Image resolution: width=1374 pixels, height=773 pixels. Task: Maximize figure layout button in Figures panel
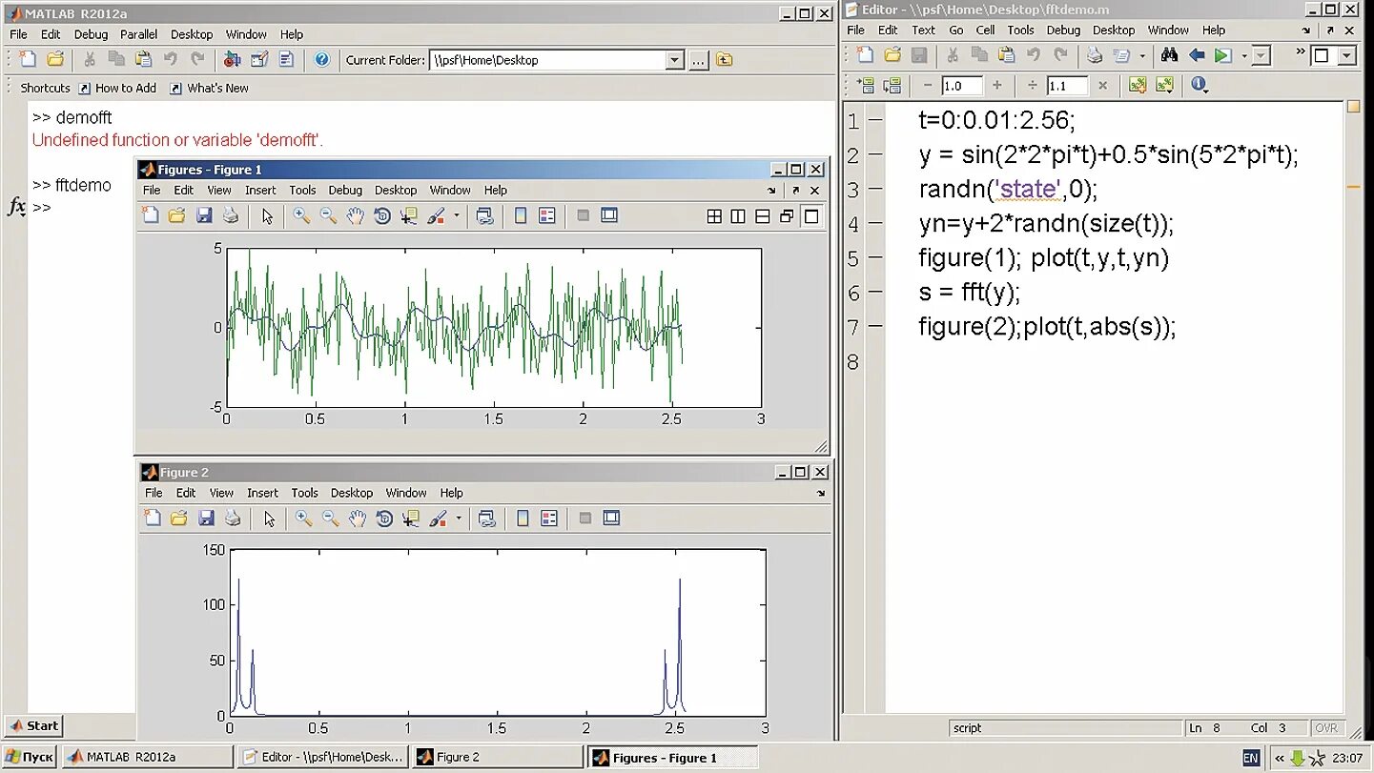pyautogui.click(x=811, y=216)
